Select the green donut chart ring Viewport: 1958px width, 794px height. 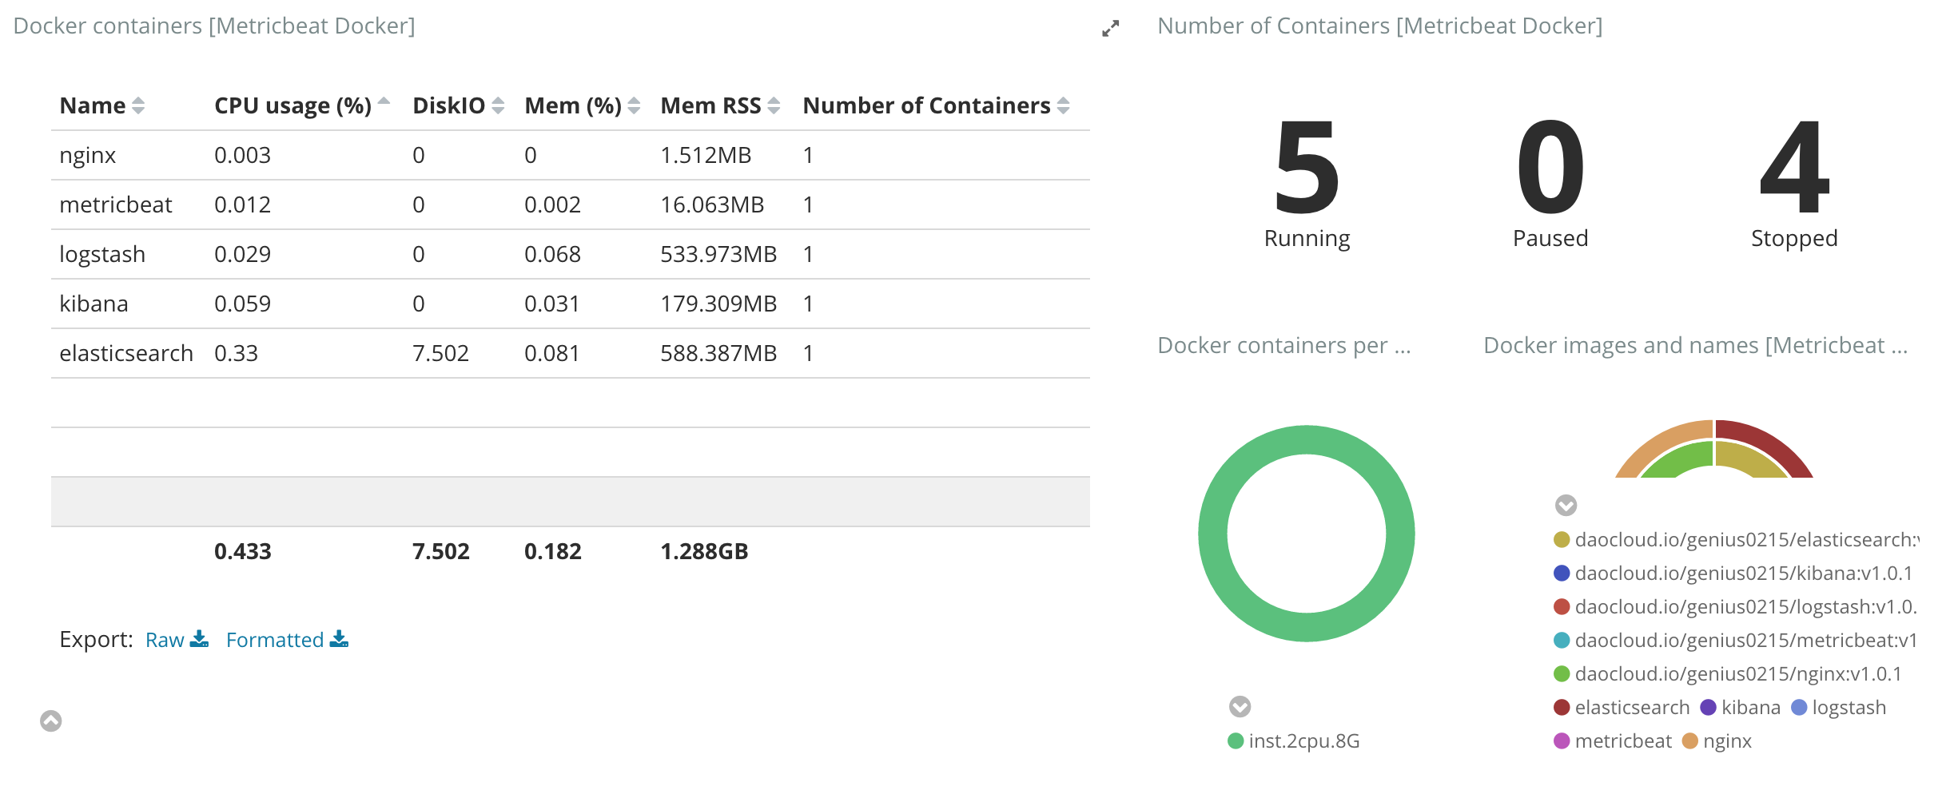(x=1306, y=439)
